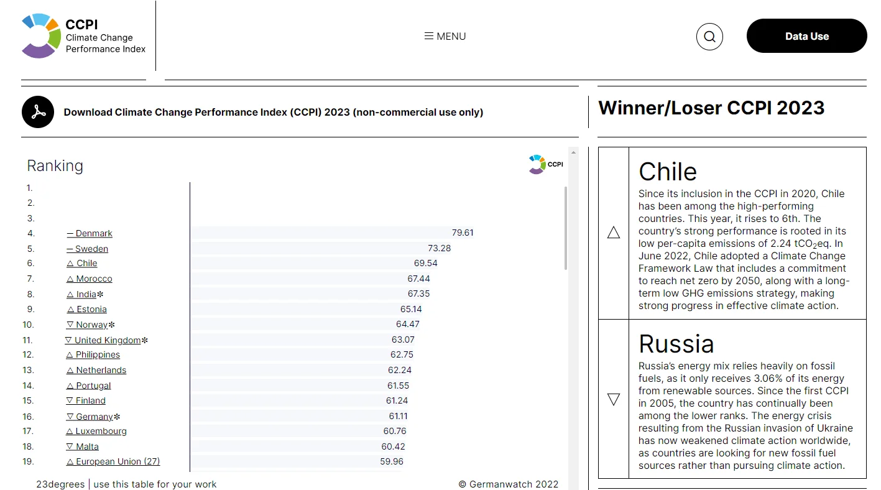Viewport: 881px width, 490px height.
Task: Click Estonia's score value 65.14
Action: (411, 309)
